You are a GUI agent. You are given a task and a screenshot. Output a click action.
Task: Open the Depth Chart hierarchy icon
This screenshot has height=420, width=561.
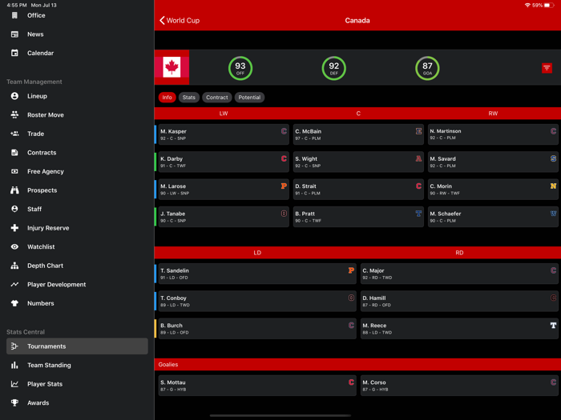coord(14,266)
